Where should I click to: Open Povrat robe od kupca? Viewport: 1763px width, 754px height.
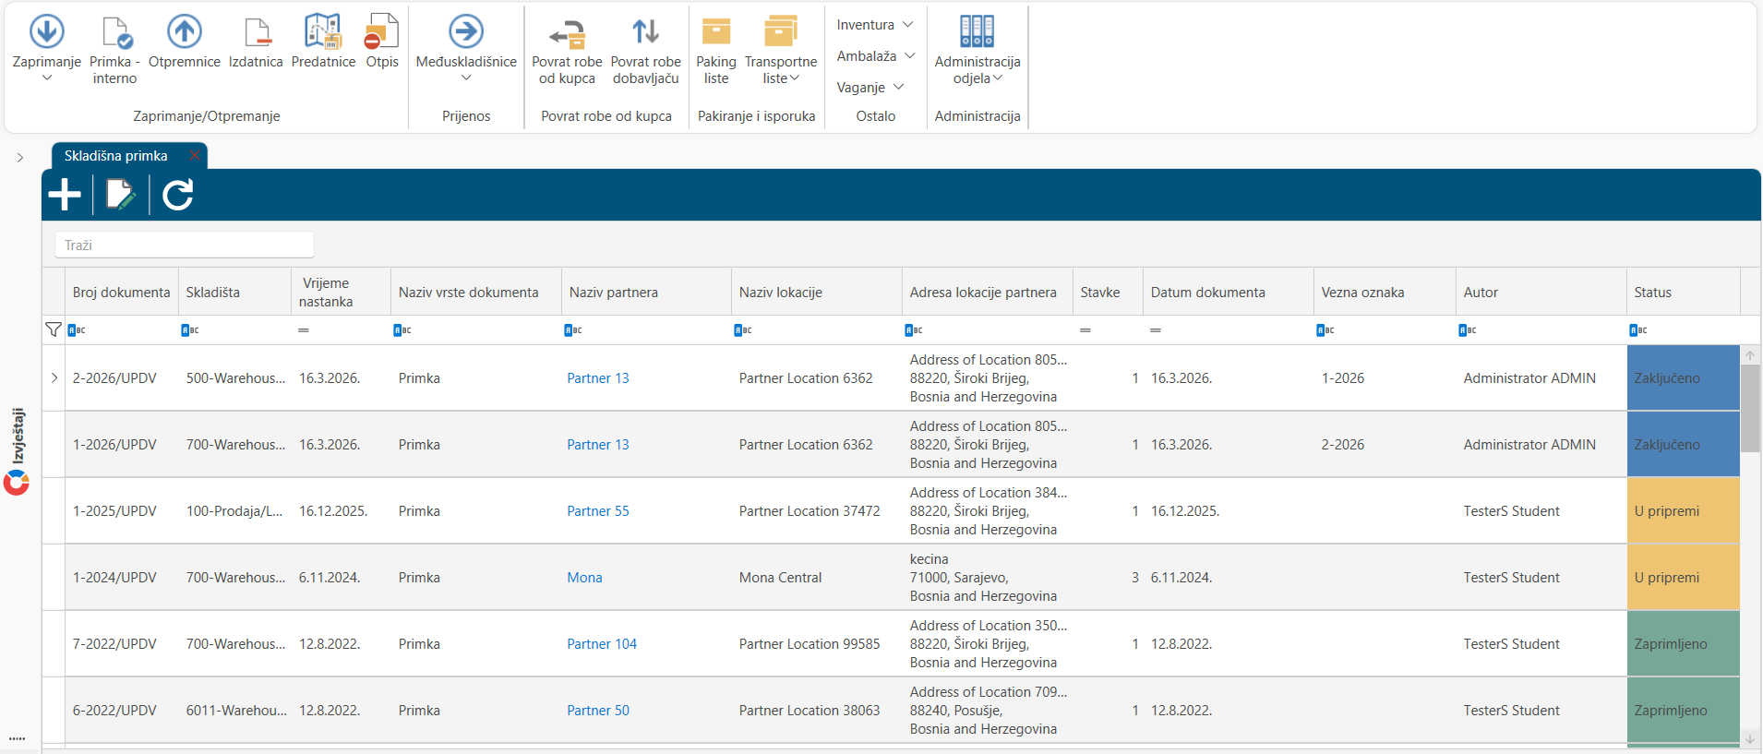coord(567,51)
